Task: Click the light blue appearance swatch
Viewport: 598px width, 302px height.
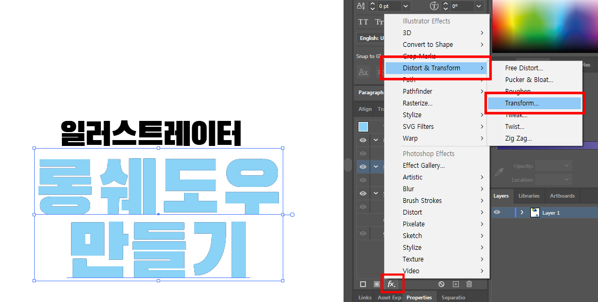Action: coord(363,127)
